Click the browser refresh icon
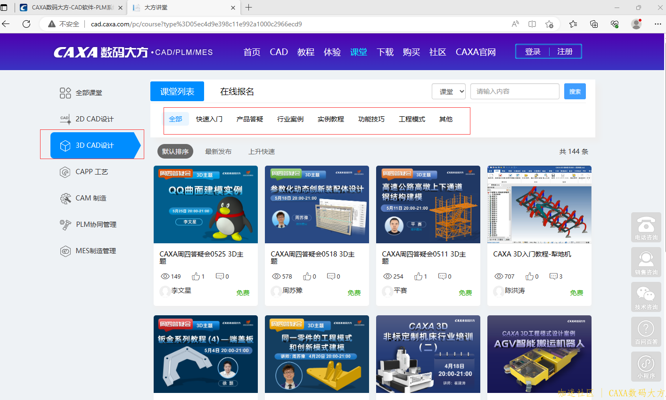Viewport: 666px width, 400px height. pyautogui.click(x=26, y=24)
